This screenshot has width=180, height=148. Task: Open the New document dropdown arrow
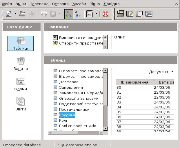pos(15,14)
